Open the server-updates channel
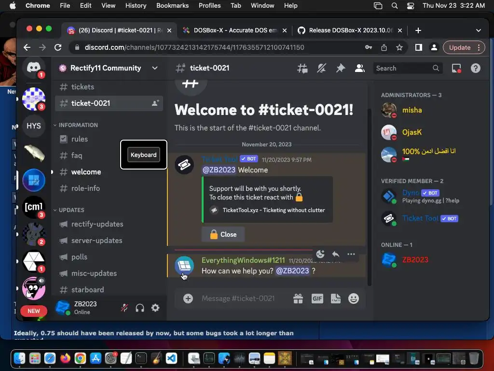The height and width of the screenshot is (371, 494). 109,241
